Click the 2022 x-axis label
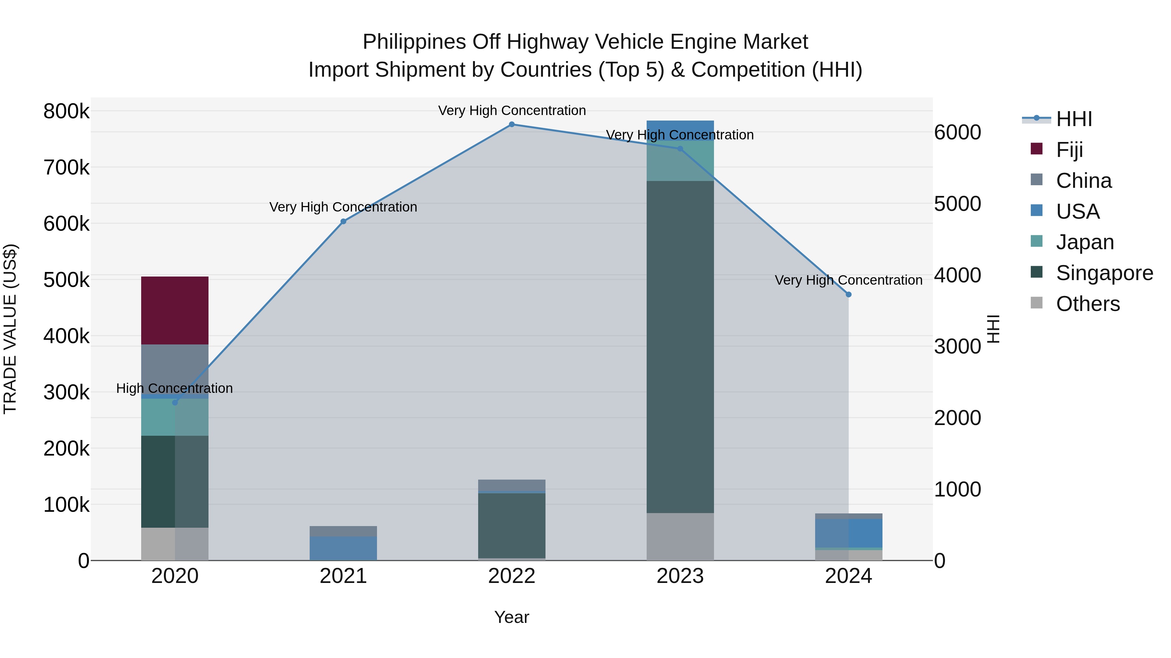 [512, 576]
